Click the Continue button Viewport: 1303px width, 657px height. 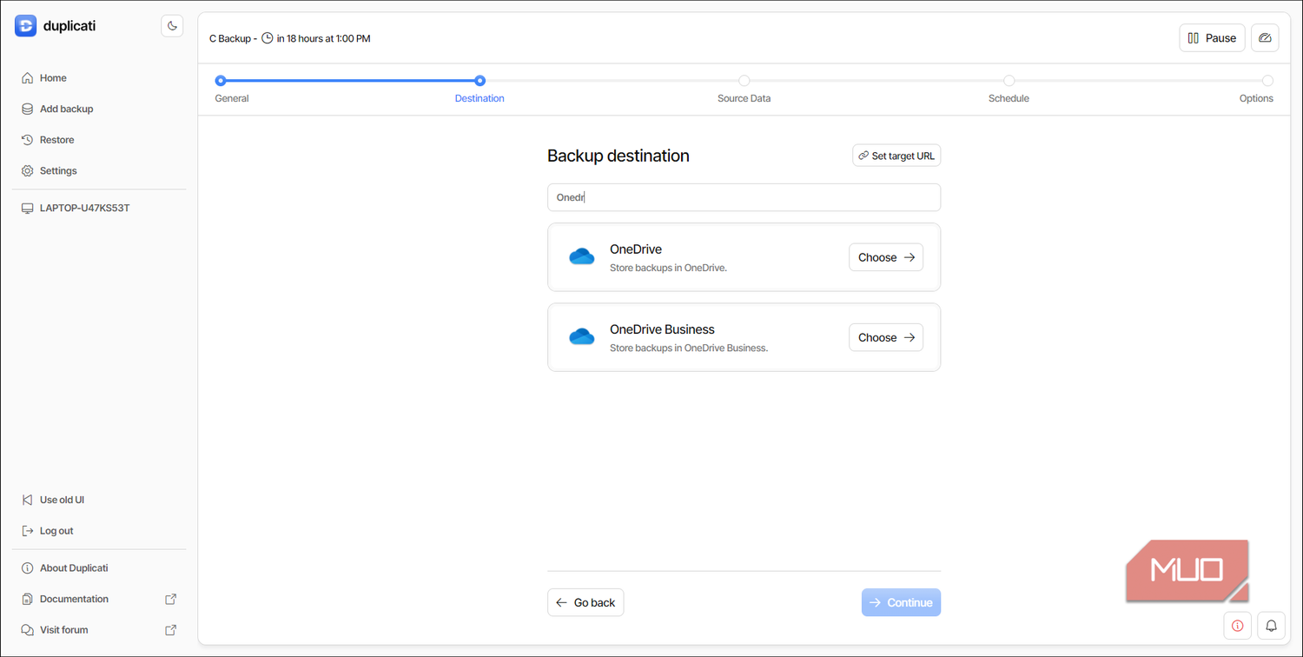[901, 602]
